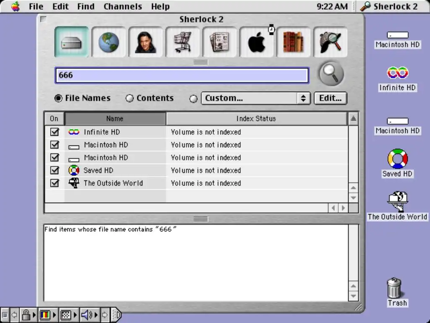Open the Help menu
This screenshot has height=323, width=430.
(x=160, y=6)
